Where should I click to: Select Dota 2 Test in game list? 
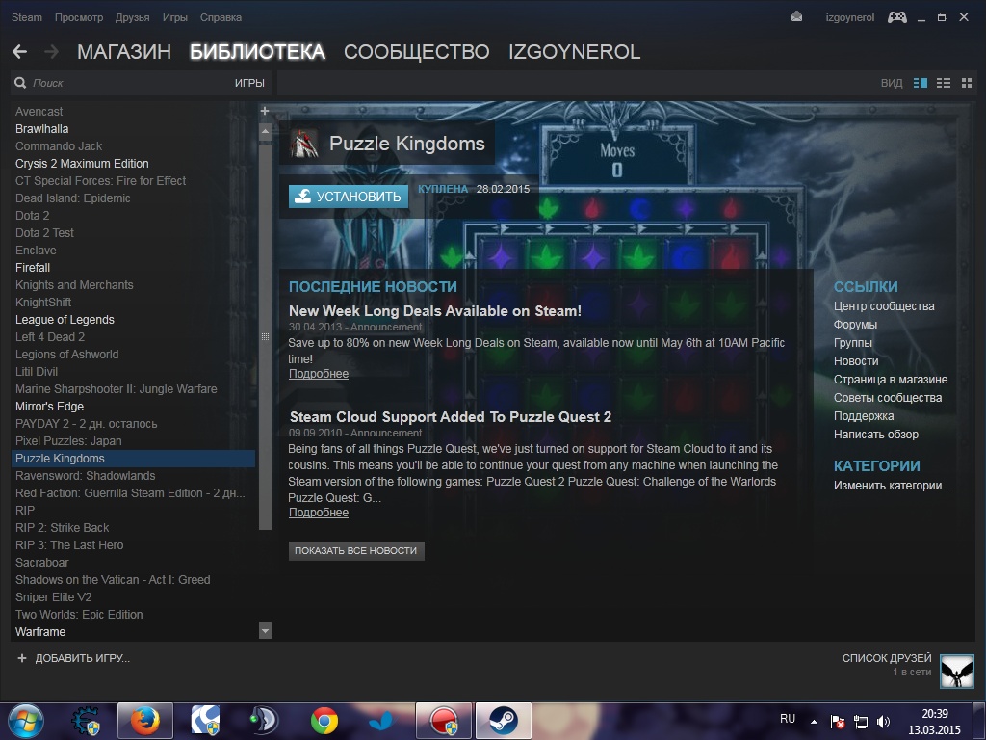(x=44, y=233)
